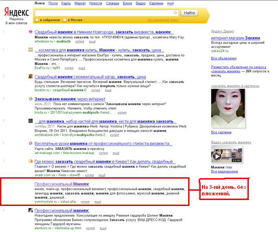Viewport: 278px width, 232px height.
Task: Click green URL 'zakazi24.ru'
Action: point(220,51)
